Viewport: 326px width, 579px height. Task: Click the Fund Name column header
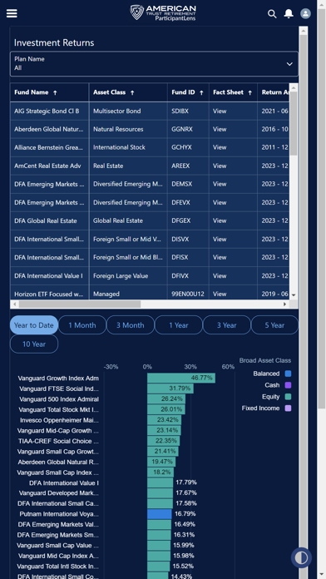pyautogui.click(x=49, y=92)
